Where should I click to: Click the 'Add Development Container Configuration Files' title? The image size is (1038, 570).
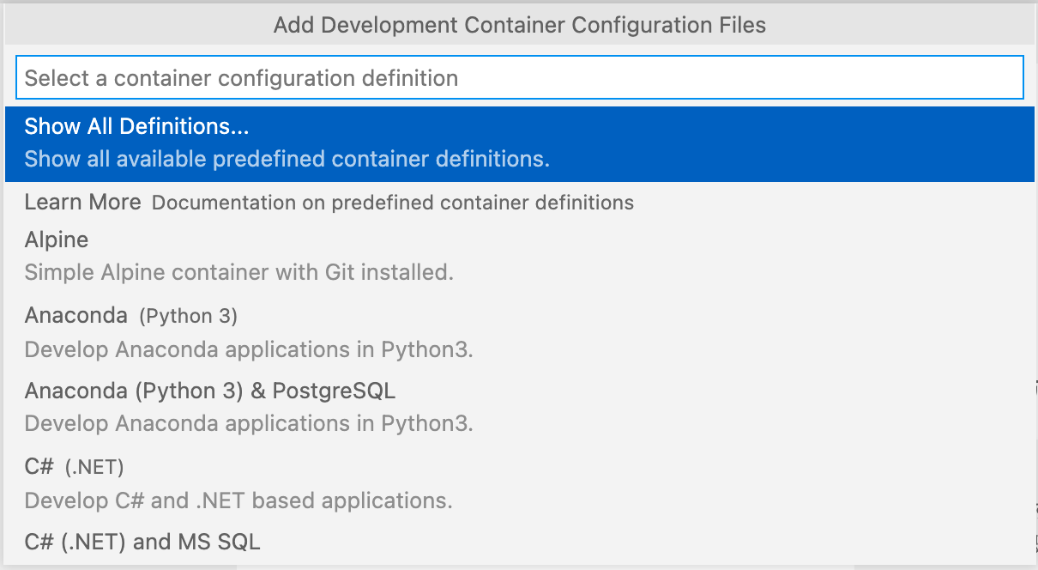click(519, 25)
